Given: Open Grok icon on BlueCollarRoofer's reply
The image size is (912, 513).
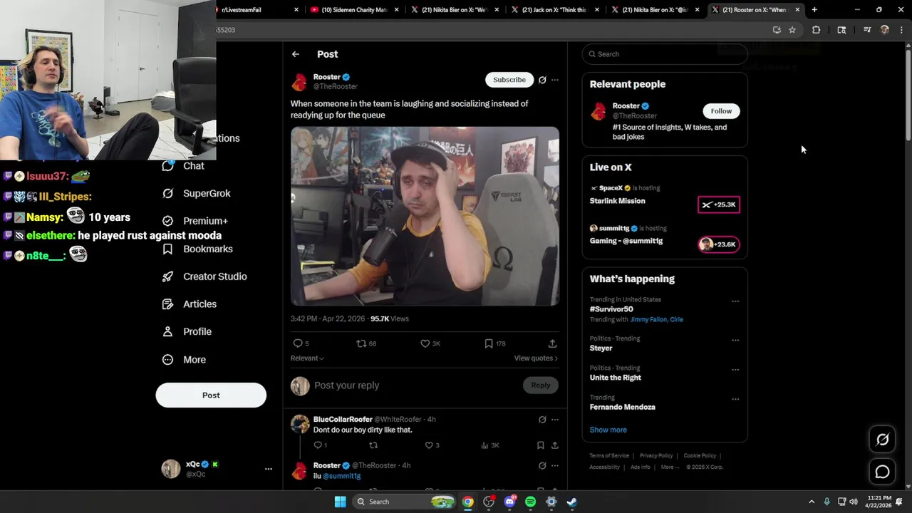Looking at the screenshot, I should (x=542, y=420).
